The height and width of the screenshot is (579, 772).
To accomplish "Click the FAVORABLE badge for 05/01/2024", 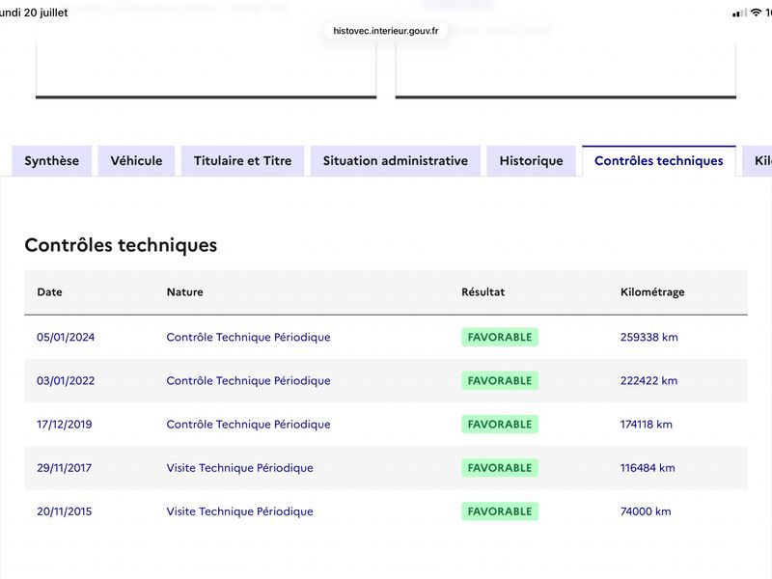I will click(500, 337).
